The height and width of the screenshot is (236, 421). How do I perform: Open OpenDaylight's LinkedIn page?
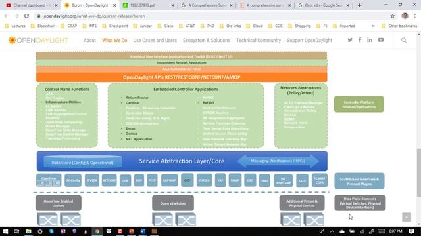tap(370, 40)
